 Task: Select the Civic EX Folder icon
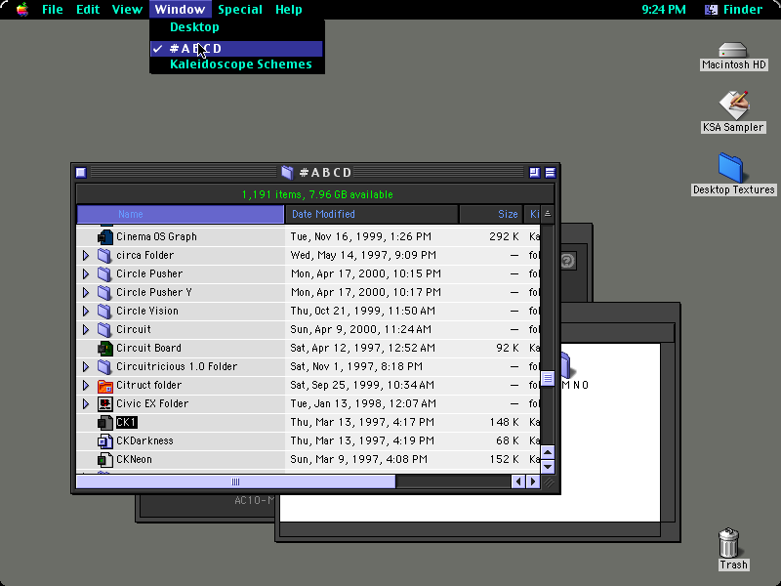tap(105, 403)
